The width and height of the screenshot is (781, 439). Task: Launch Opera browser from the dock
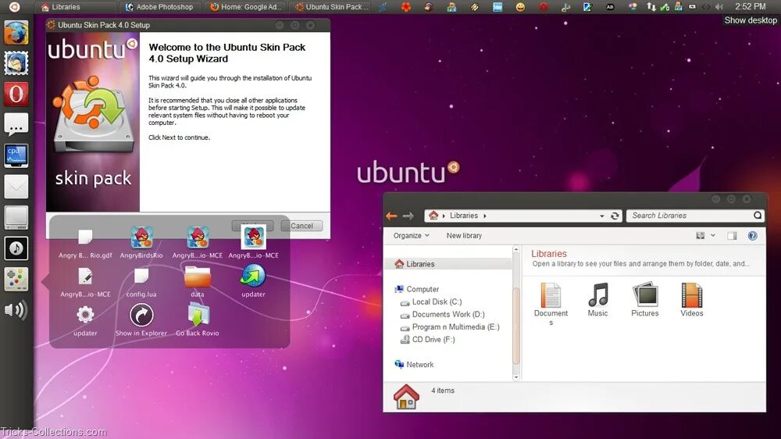coord(16,95)
